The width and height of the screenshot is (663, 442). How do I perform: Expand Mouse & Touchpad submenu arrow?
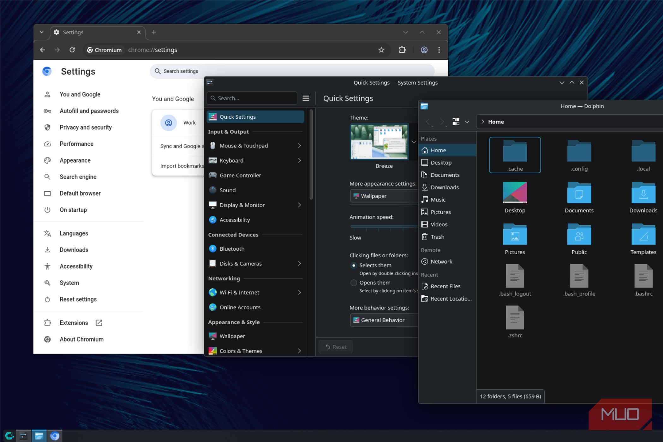(x=299, y=146)
